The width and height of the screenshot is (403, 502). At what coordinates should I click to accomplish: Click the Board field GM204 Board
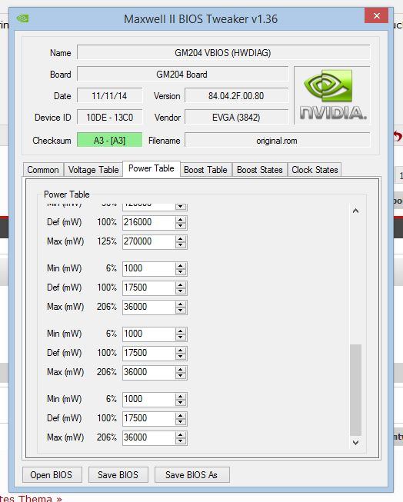[x=182, y=75]
